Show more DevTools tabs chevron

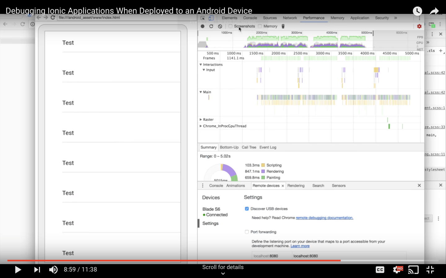click(396, 18)
